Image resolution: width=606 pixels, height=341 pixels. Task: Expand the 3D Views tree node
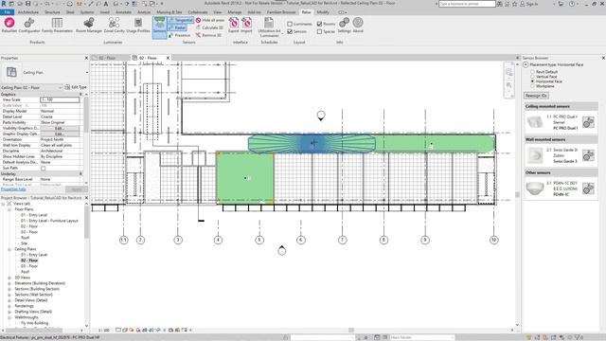9,278
